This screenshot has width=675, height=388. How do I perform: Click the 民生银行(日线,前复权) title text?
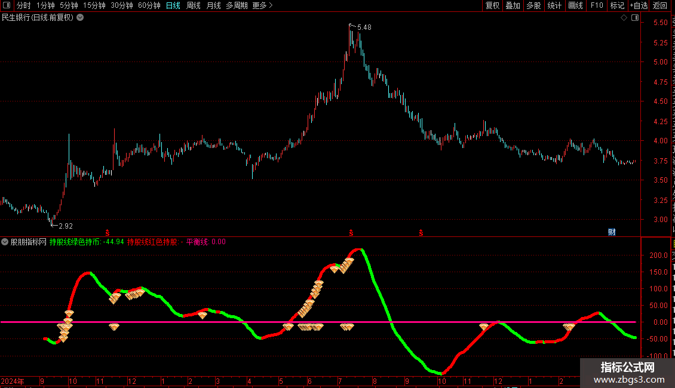(38, 18)
